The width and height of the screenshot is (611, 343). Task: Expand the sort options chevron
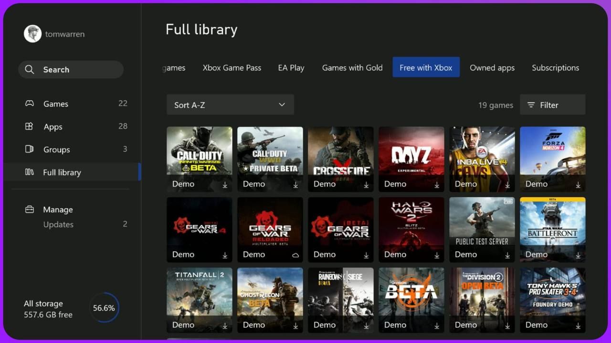(x=282, y=104)
